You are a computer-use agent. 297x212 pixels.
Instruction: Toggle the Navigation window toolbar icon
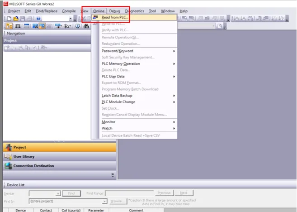pos(9,26)
